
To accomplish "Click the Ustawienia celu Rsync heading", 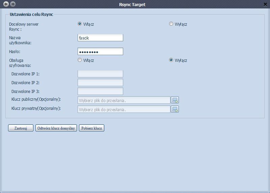I will point(31,14).
